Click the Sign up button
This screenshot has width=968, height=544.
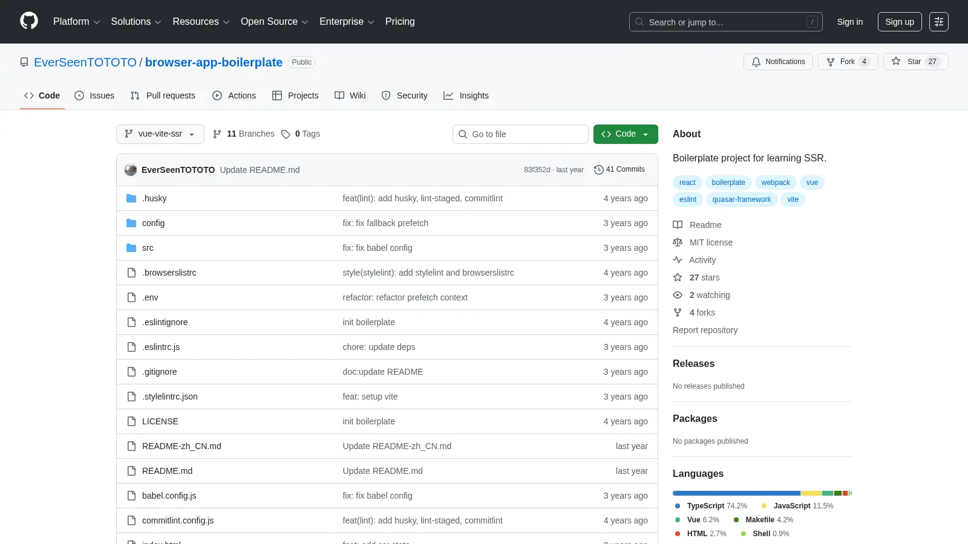coord(900,22)
